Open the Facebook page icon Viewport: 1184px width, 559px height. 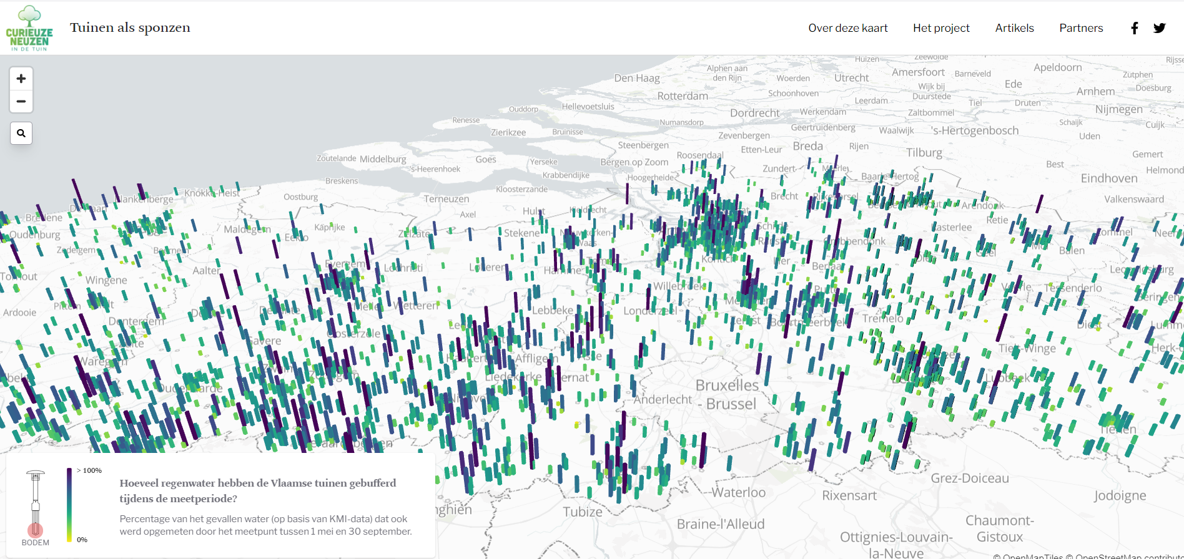1135,28
